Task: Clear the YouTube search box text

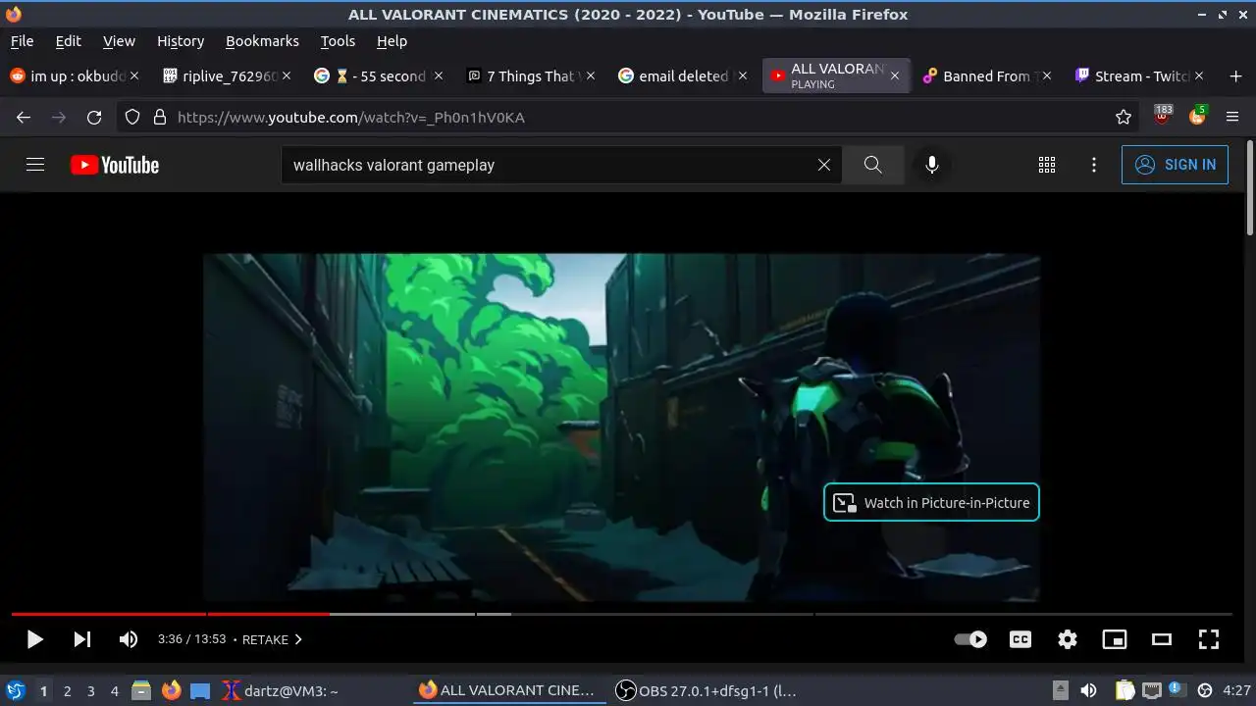Action: pos(824,165)
